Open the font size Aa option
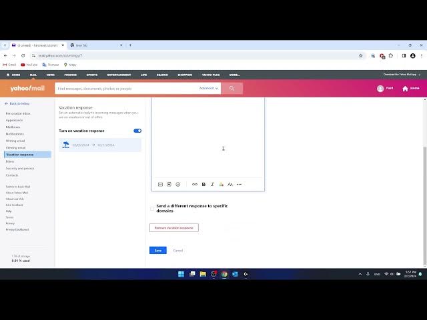The image size is (427, 320). (x=230, y=185)
